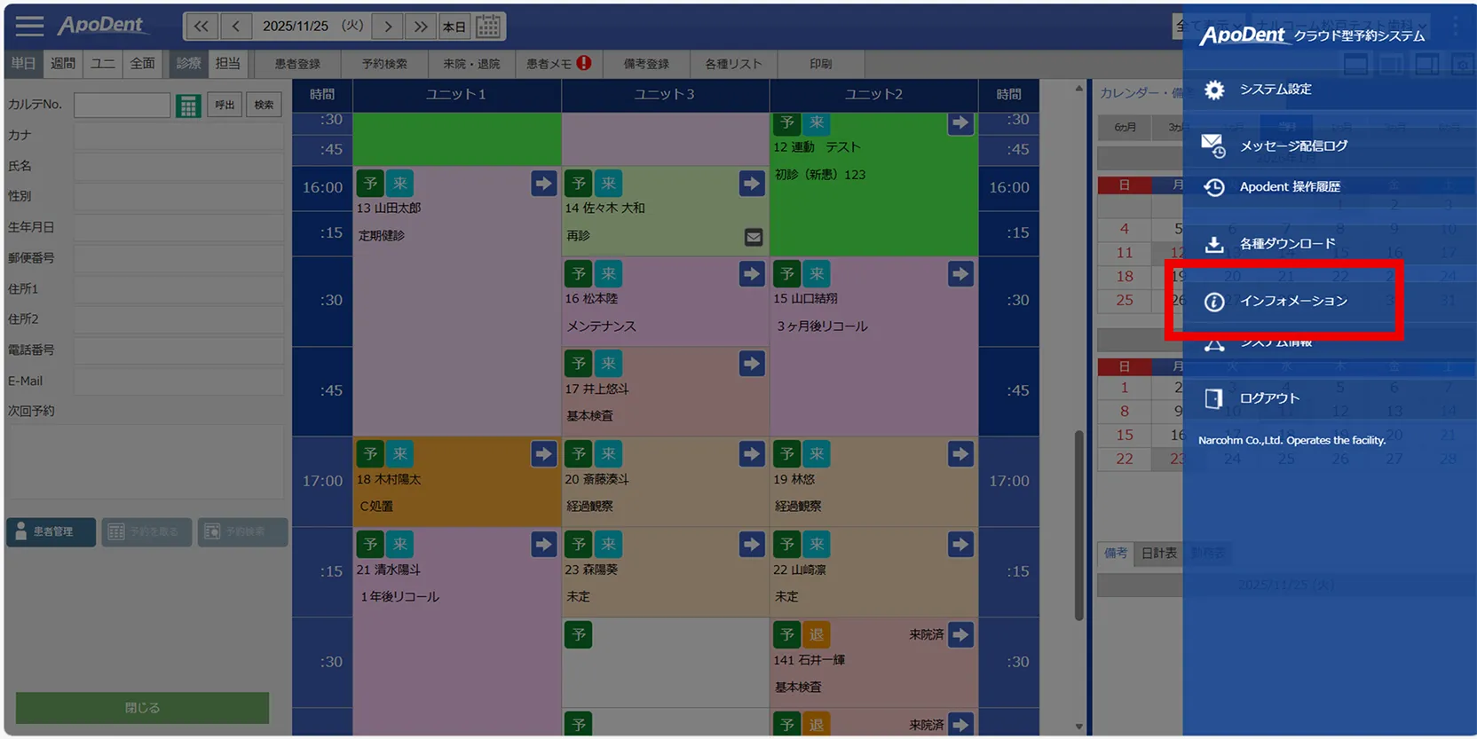Viewport: 1477px width, 739px height.
Task: Click the arrow icon on 山田太郎 appointment
Action: click(543, 184)
